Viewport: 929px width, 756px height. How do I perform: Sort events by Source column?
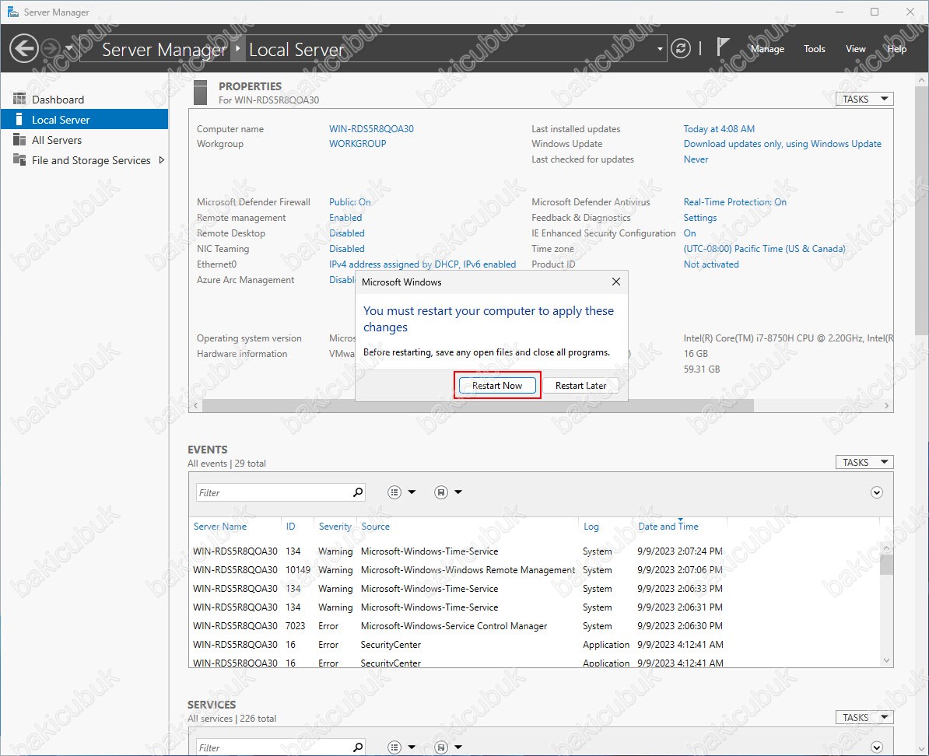[x=376, y=526]
